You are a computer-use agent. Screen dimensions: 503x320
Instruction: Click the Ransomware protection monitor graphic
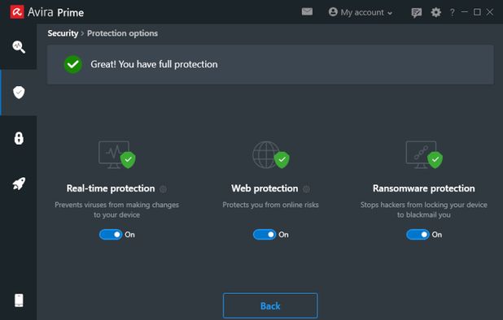tap(424, 155)
